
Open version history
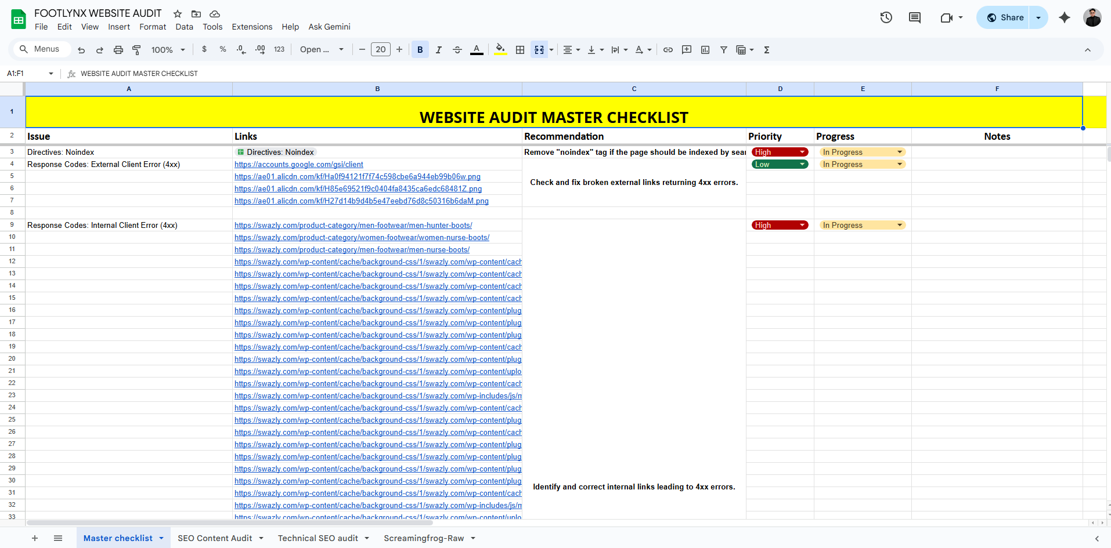point(886,17)
